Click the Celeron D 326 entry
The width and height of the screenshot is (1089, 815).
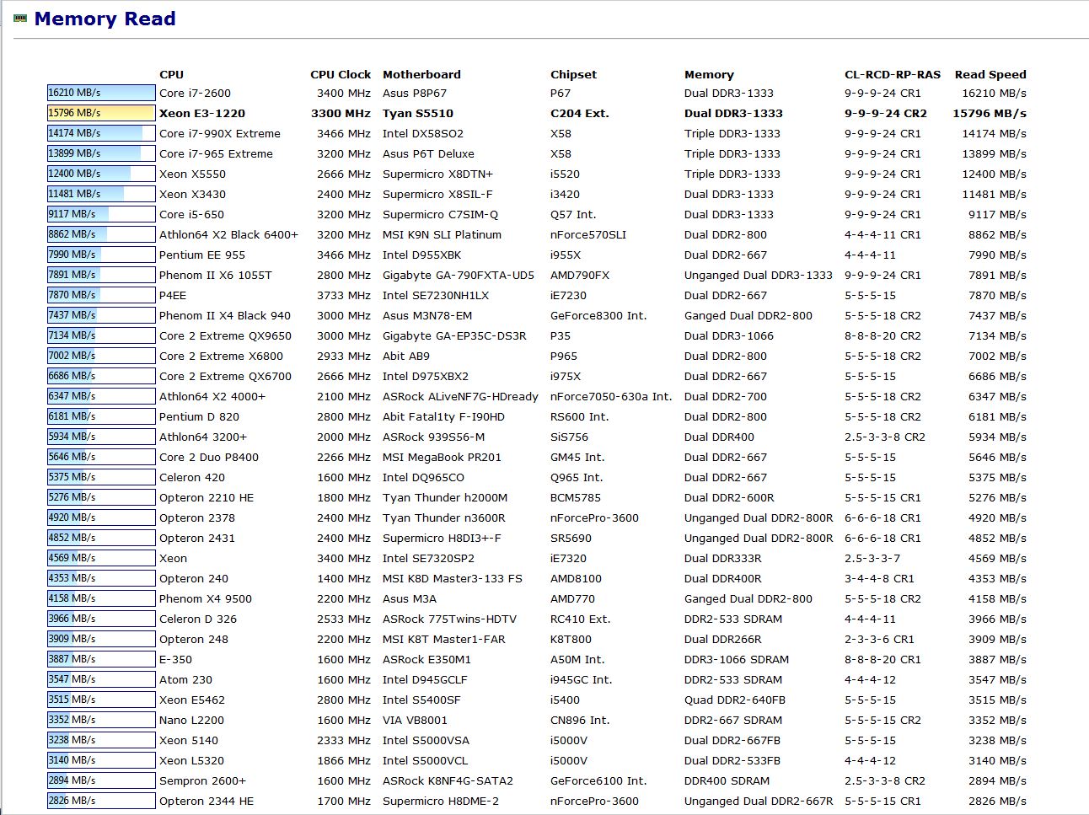coord(198,619)
